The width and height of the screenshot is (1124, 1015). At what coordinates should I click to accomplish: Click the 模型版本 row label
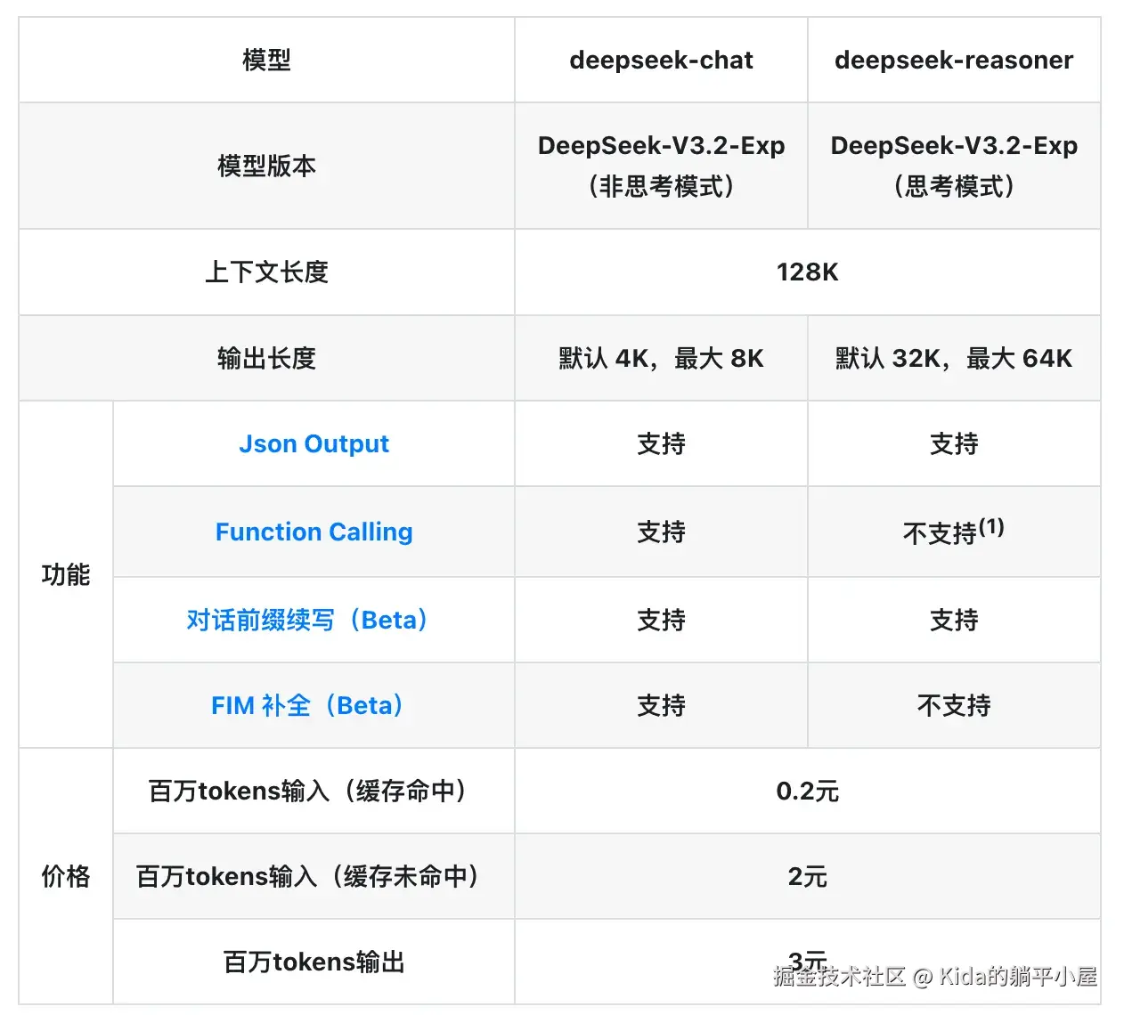click(x=266, y=166)
